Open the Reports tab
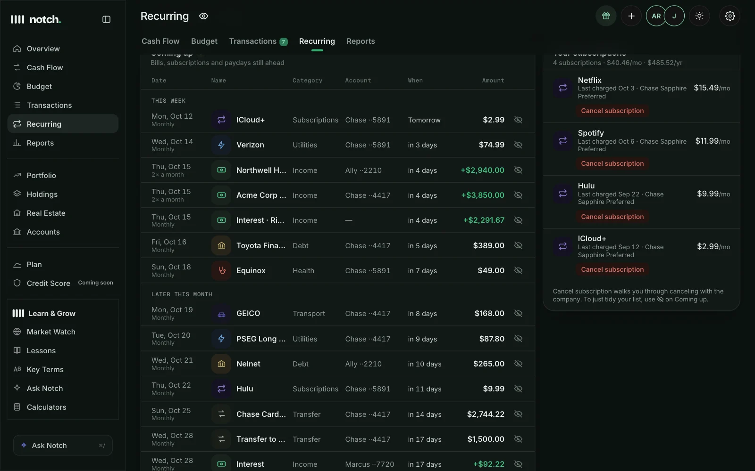The image size is (755, 471). pos(361,41)
